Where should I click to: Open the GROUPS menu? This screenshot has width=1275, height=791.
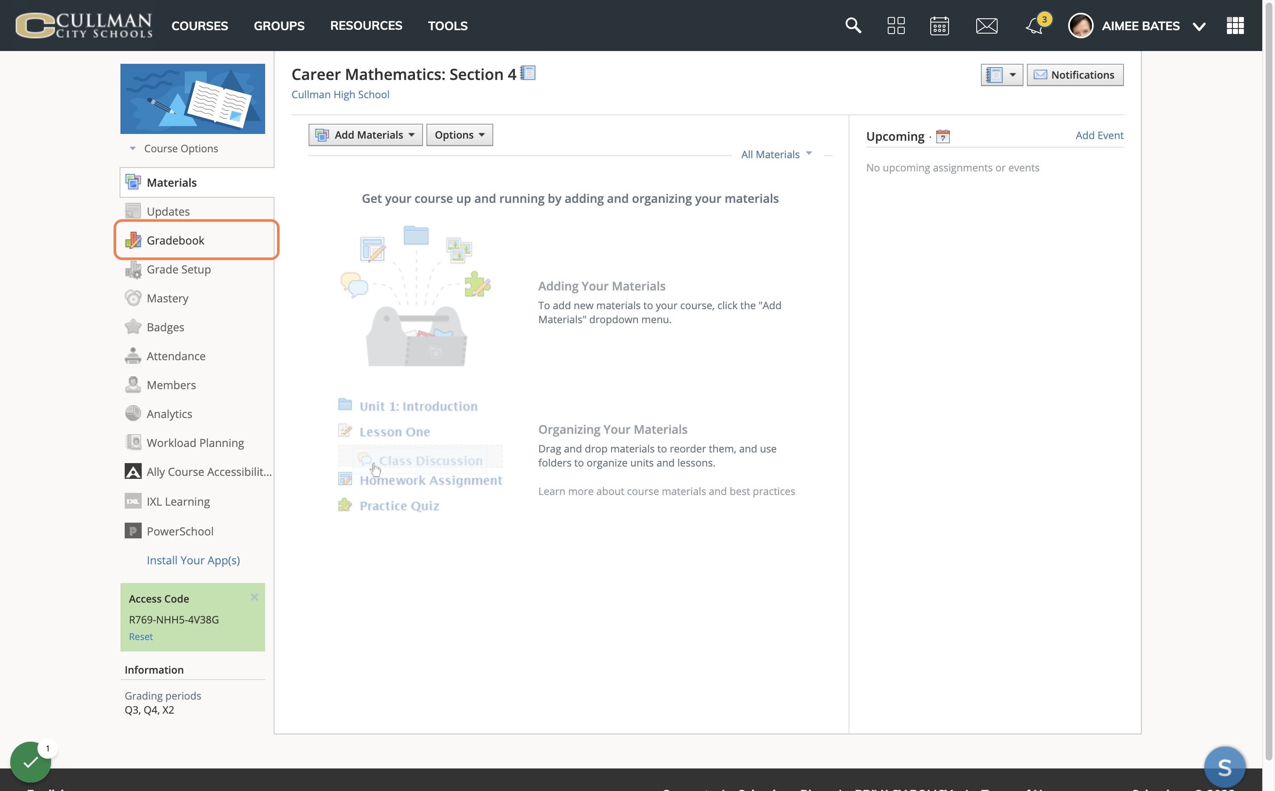point(279,26)
